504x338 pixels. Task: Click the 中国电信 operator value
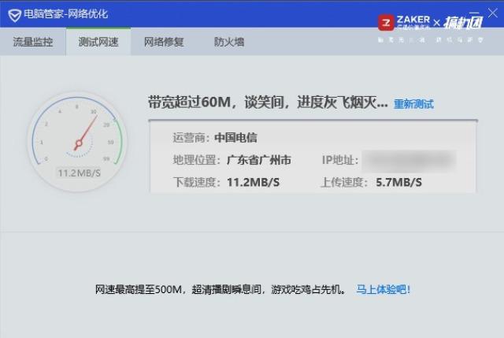click(x=235, y=138)
